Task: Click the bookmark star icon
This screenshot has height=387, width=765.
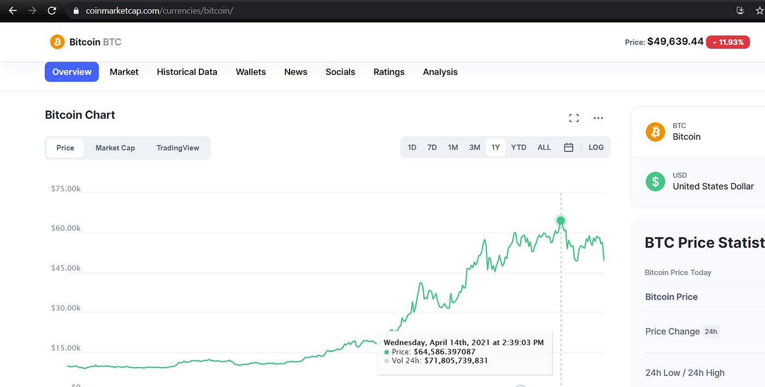Action: pyautogui.click(x=760, y=10)
